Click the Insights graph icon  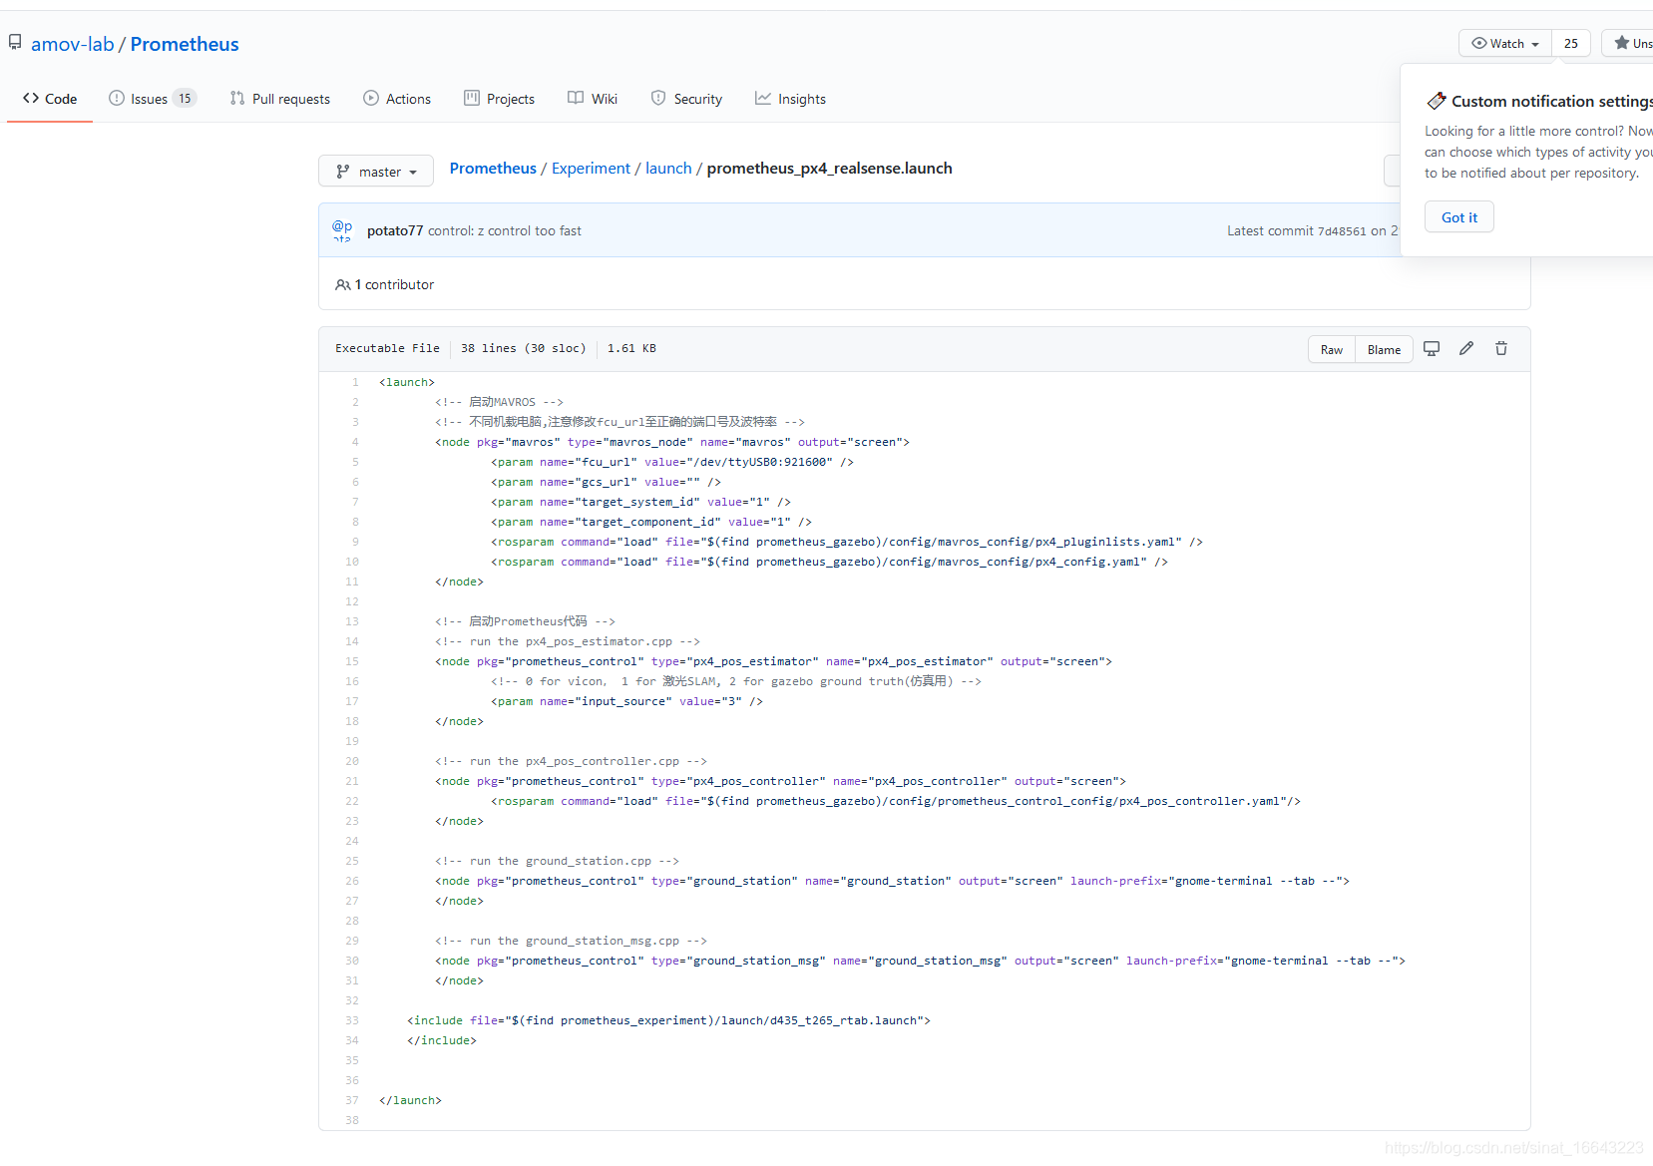[x=763, y=98]
